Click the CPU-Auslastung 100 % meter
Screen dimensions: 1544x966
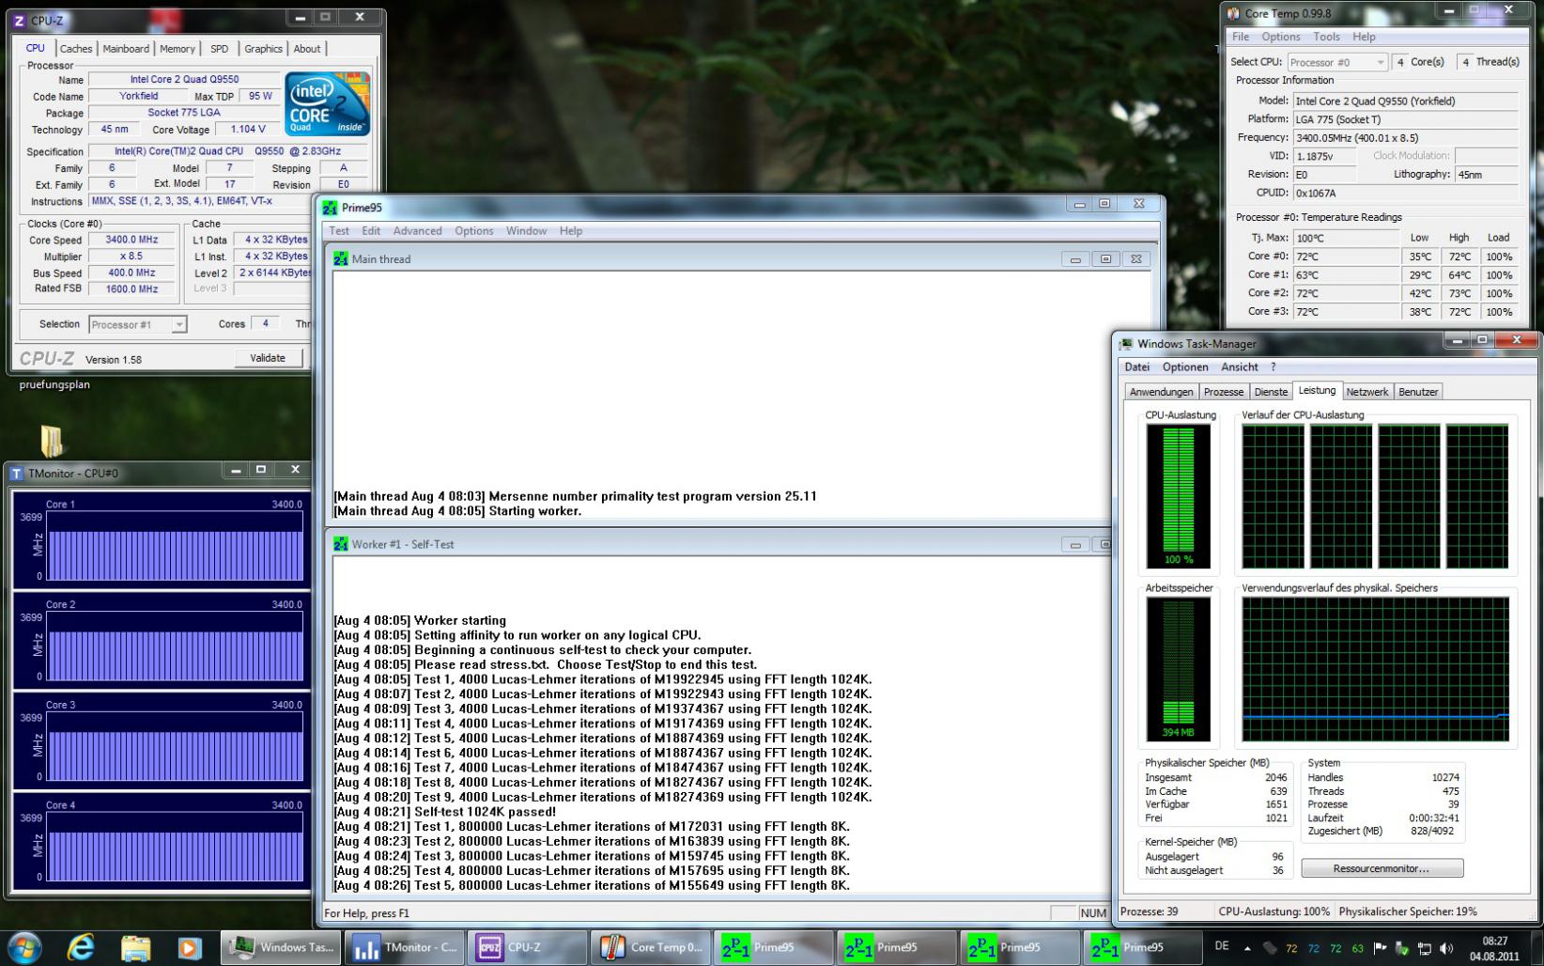point(1178,495)
